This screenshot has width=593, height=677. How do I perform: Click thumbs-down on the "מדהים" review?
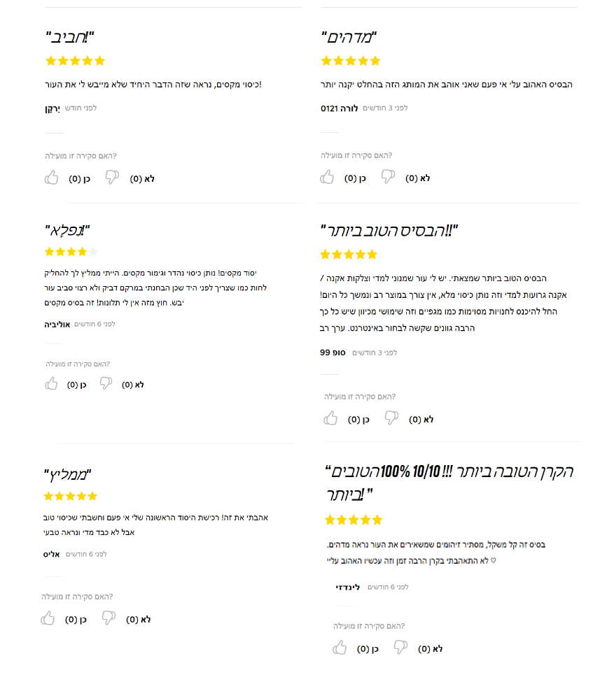pyautogui.click(x=388, y=176)
